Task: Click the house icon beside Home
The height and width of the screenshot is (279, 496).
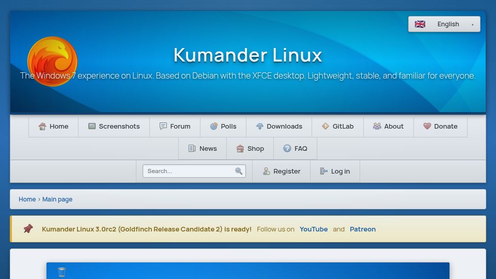Action: [42, 126]
